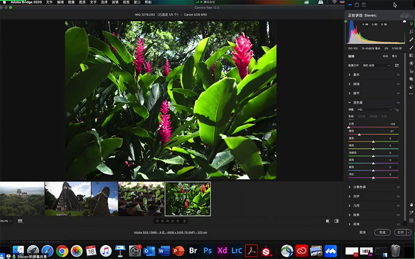Click the 自动 auto adjustment button
415x259 pixels.
click(x=385, y=56)
